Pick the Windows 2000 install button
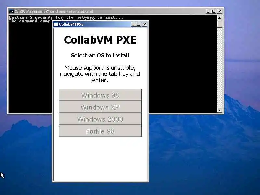 pos(100,119)
